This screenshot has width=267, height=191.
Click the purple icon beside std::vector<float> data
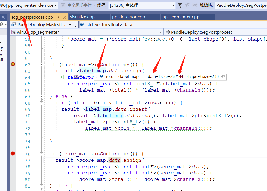click(x=82, y=24)
